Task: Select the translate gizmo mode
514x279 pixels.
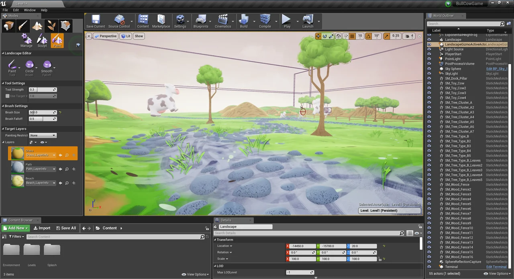Action: click(318, 36)
